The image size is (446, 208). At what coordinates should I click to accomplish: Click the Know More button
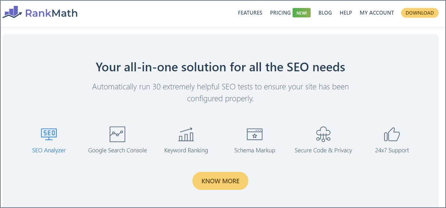tap(220, 181)
